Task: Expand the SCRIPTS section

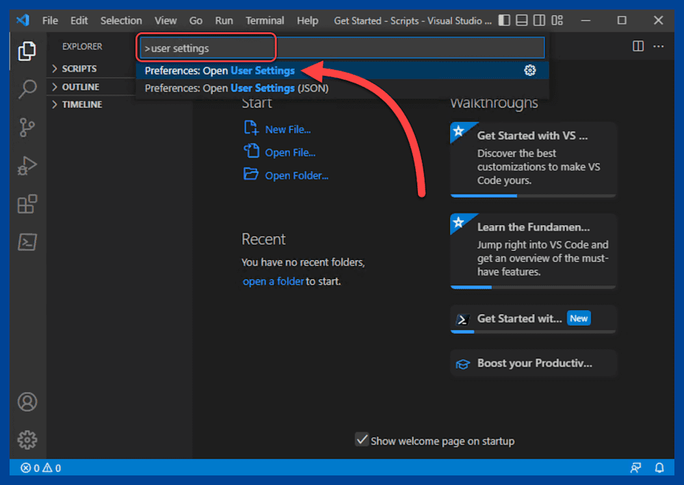Action: 77,68
